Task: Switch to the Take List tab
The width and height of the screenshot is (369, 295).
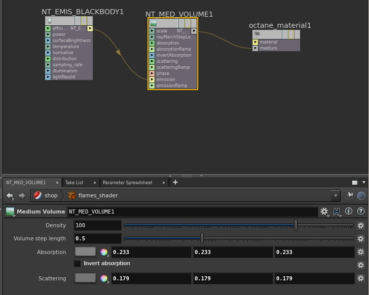Action: tap(74, 183)
